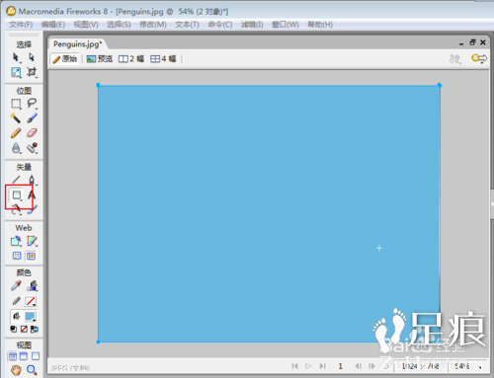Choose the Eyedropper tool
The width and height of the screenshot is (494, 378).
pos(16,286)
